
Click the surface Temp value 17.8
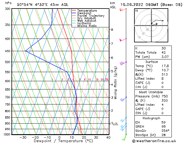(x=165, y=66)
